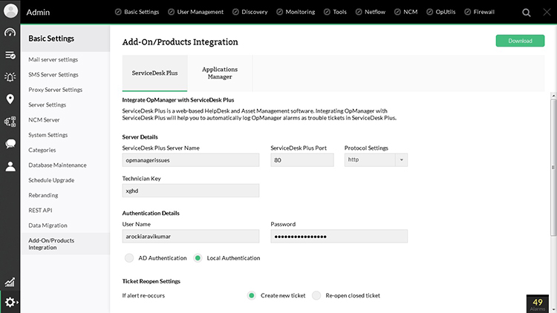
Task: Open the chat bubbles sidebar icon
Action: point(10,144)
